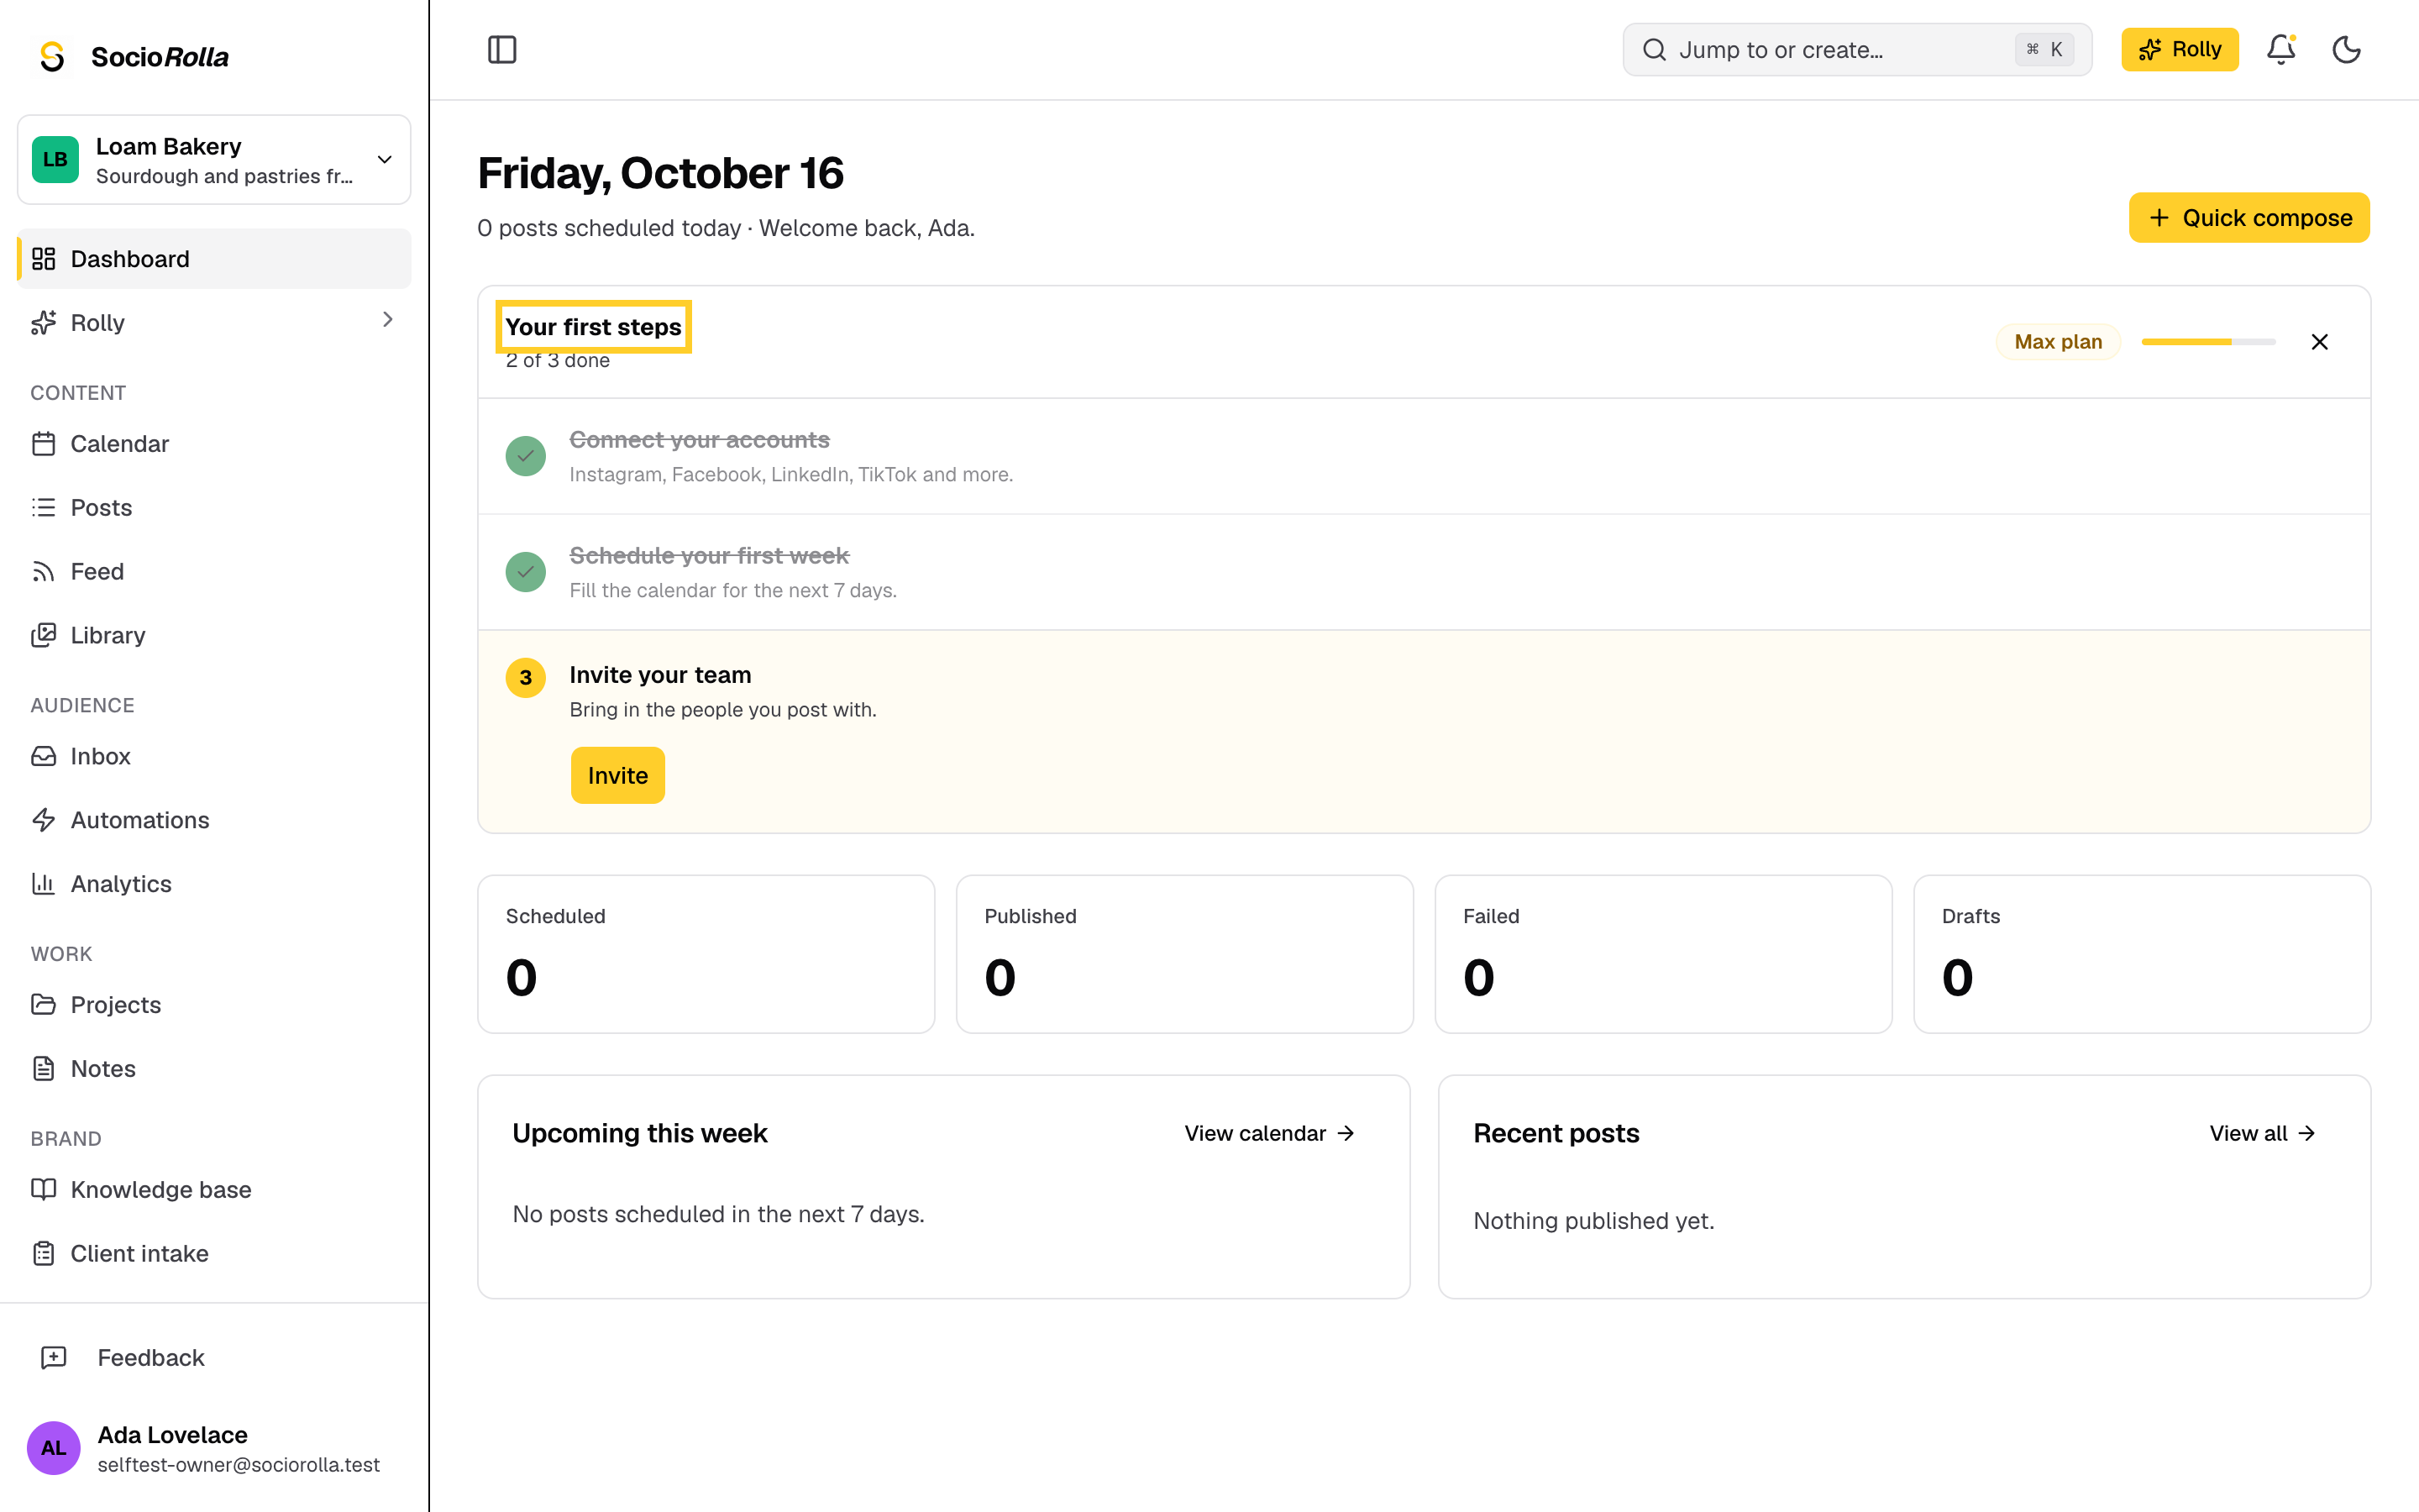The image size is (2419, 1512).
Task: Open the Knowledge base section
Action: point(214,1190)
